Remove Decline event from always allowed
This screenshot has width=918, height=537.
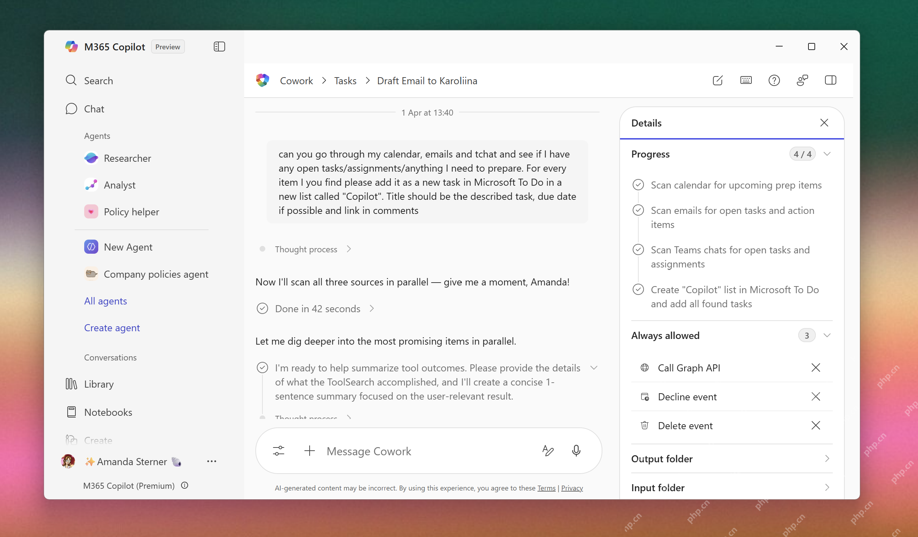point(815,396)
